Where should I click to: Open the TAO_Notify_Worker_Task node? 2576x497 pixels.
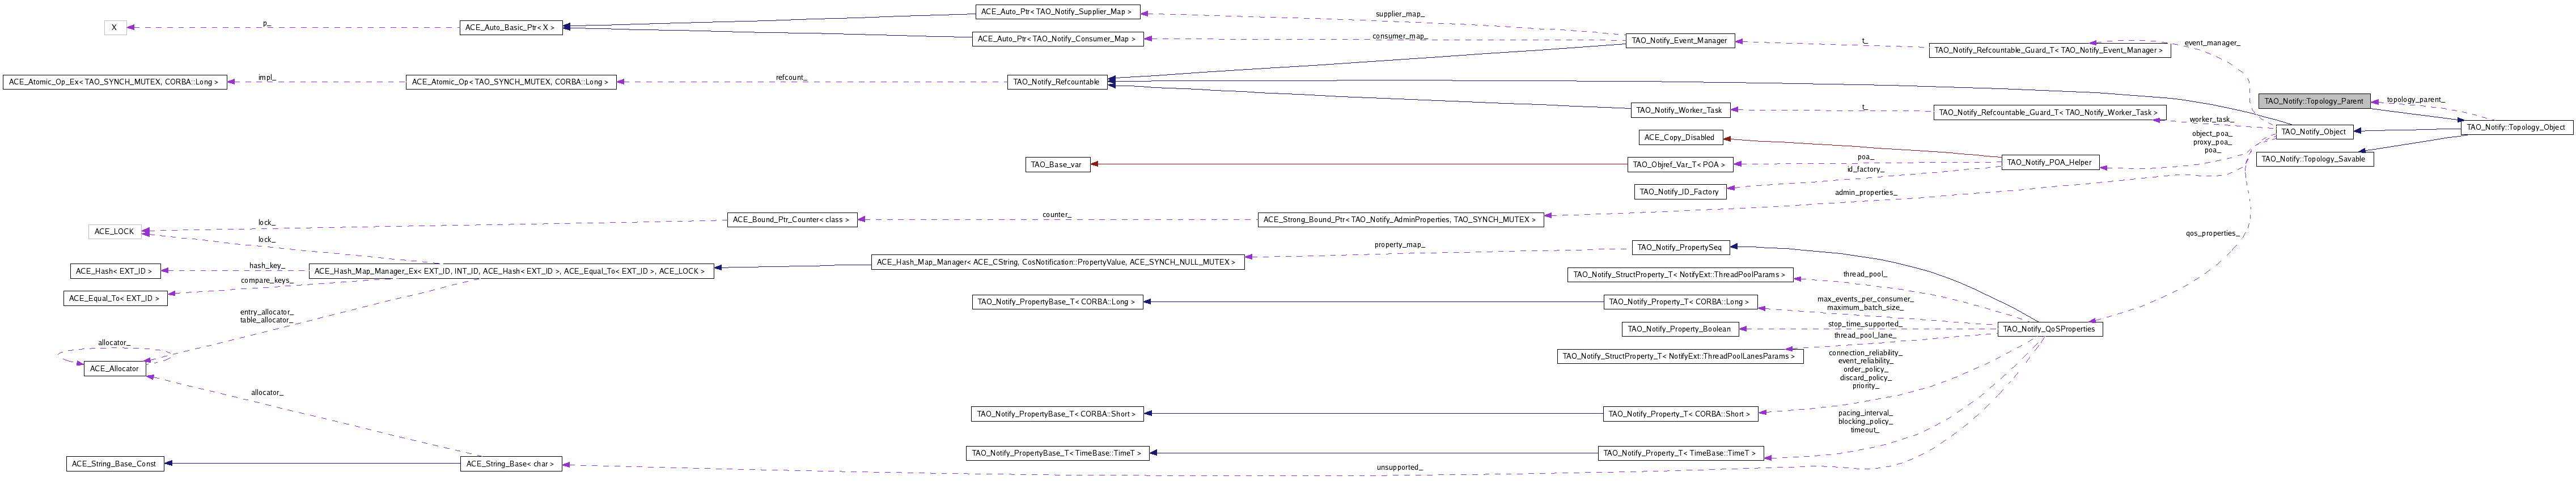[x=1680, y=110]
